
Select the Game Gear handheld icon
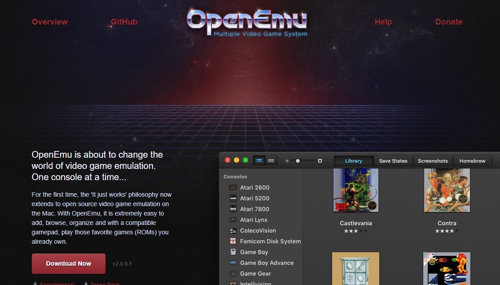pyautogui.click(x=233, y=273)
